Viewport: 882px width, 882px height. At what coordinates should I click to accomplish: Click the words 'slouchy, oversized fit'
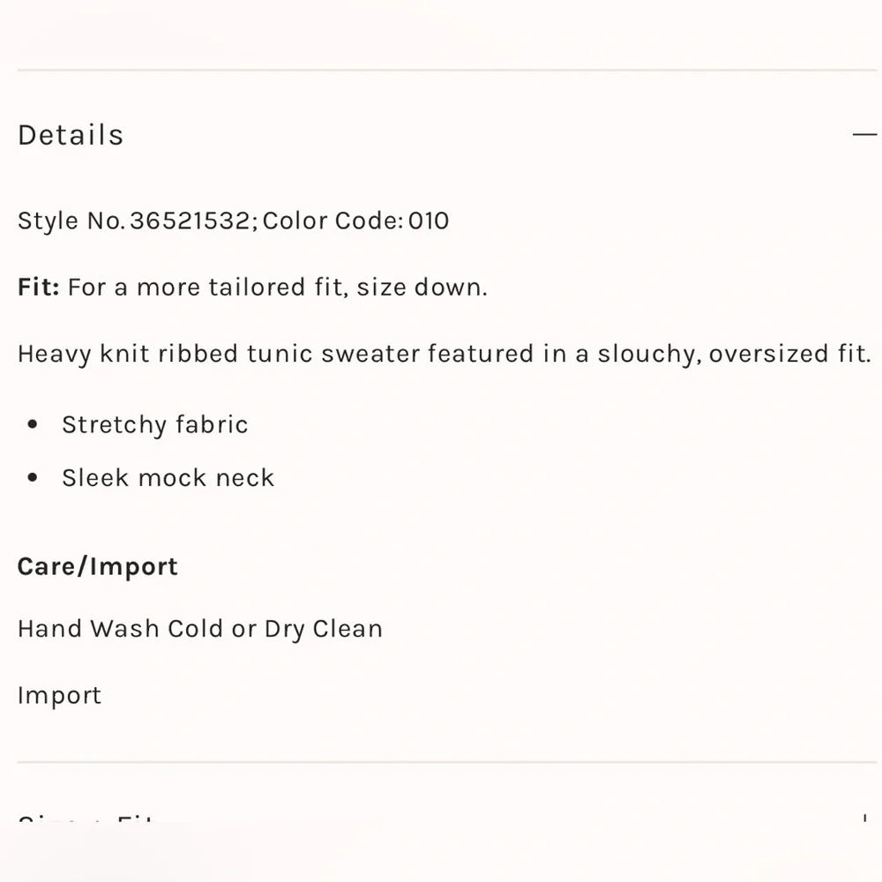pyautogui.click(x=734, y=355)
